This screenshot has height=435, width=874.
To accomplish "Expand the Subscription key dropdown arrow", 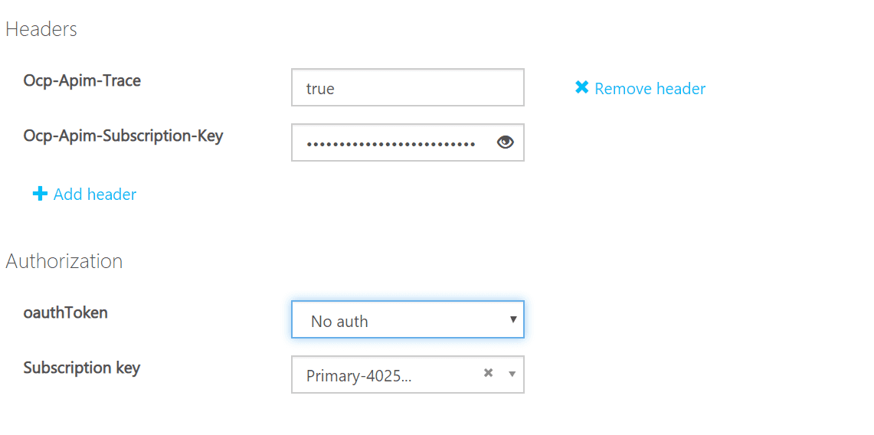I will click(512, 374).
